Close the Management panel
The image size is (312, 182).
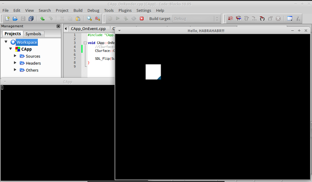coord(58,26)
